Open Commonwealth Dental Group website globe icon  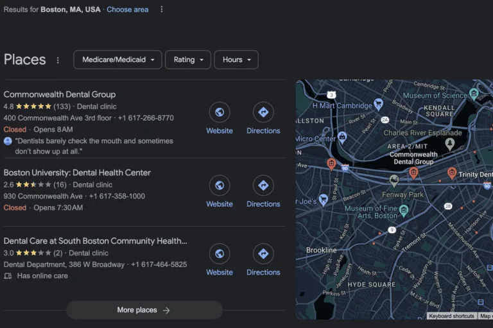click(x=219, y=113)
